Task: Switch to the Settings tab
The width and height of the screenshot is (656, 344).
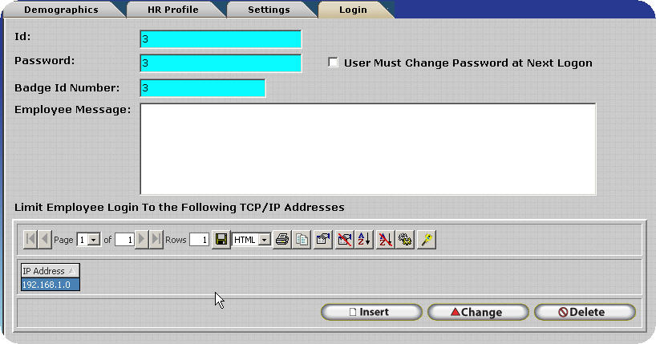Action: [269, 10]
